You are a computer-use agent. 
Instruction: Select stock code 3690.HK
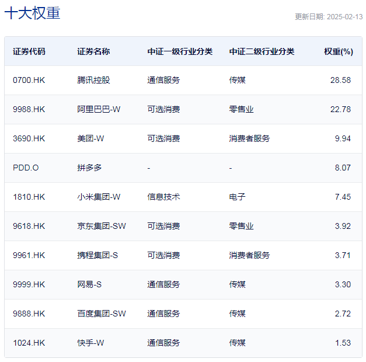pyautogui.click(x=29, y=138)
